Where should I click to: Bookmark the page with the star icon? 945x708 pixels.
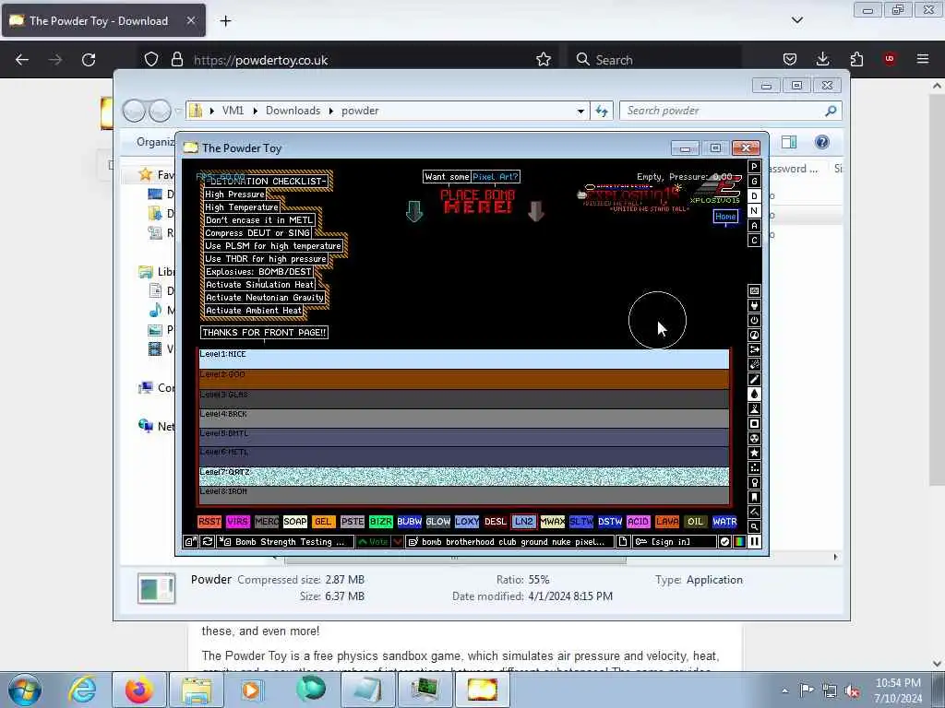(543, 59)
